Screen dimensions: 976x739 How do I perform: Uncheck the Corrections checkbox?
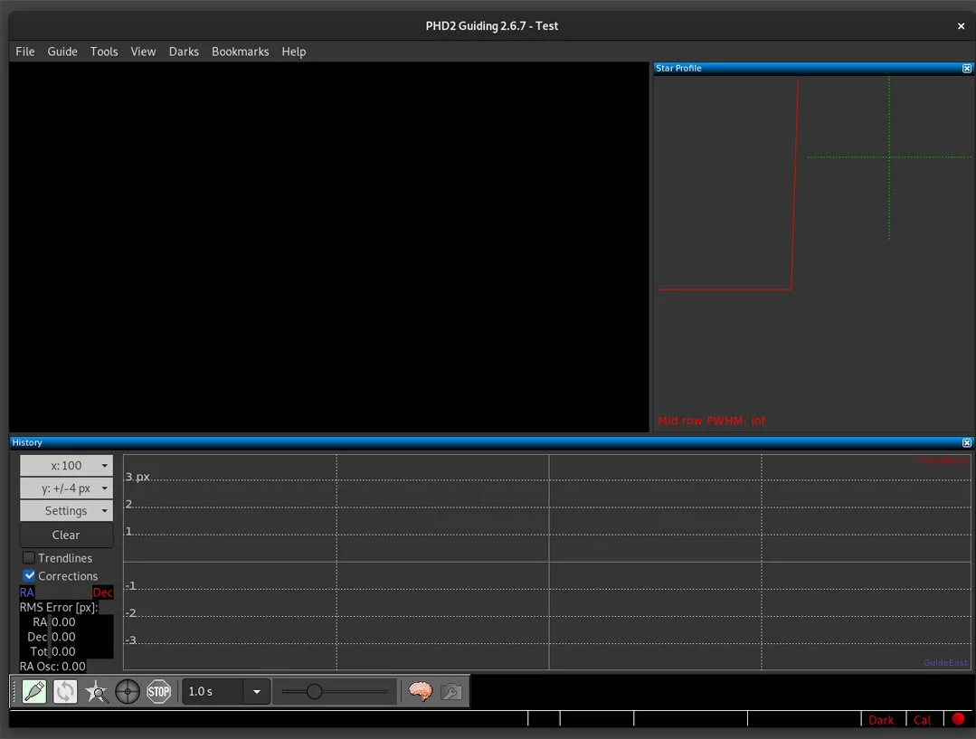point(29,576)
